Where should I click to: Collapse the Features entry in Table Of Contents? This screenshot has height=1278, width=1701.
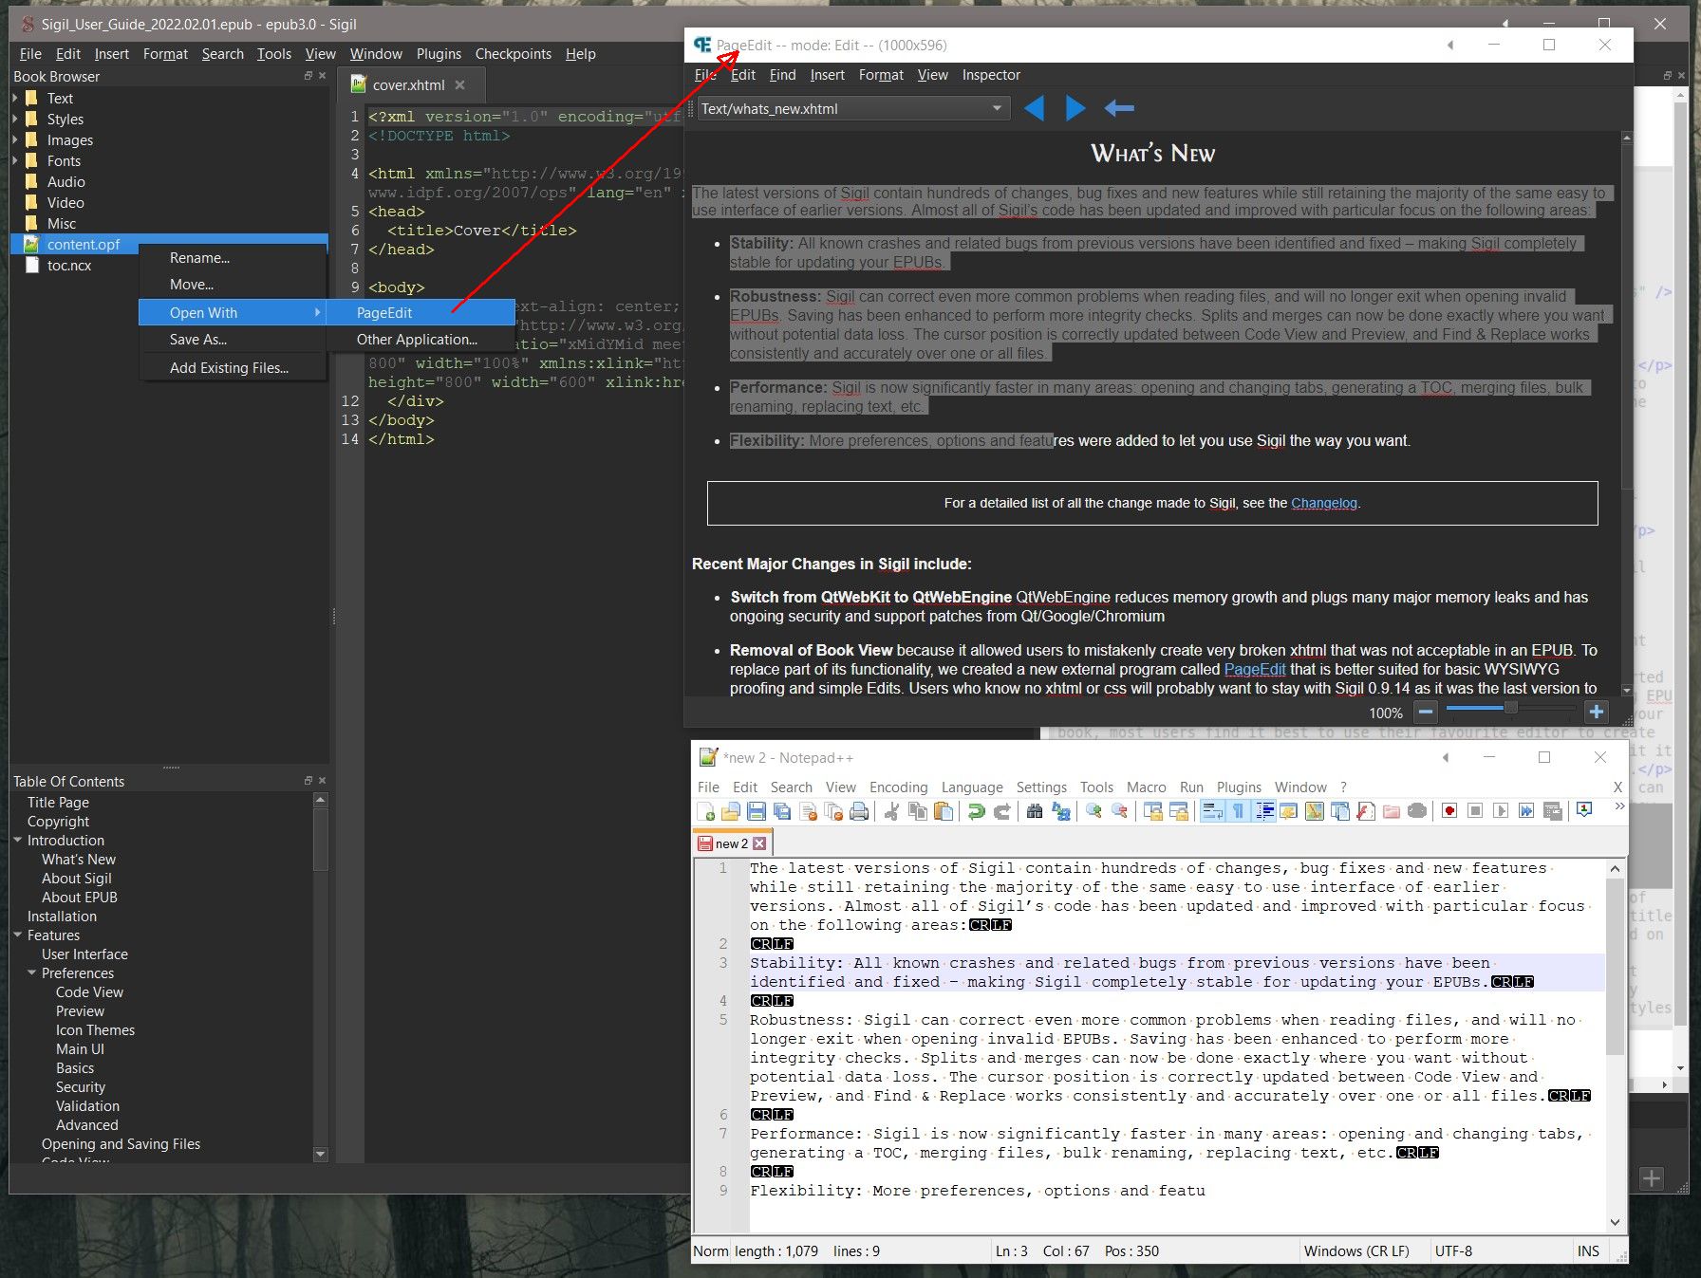18,935
